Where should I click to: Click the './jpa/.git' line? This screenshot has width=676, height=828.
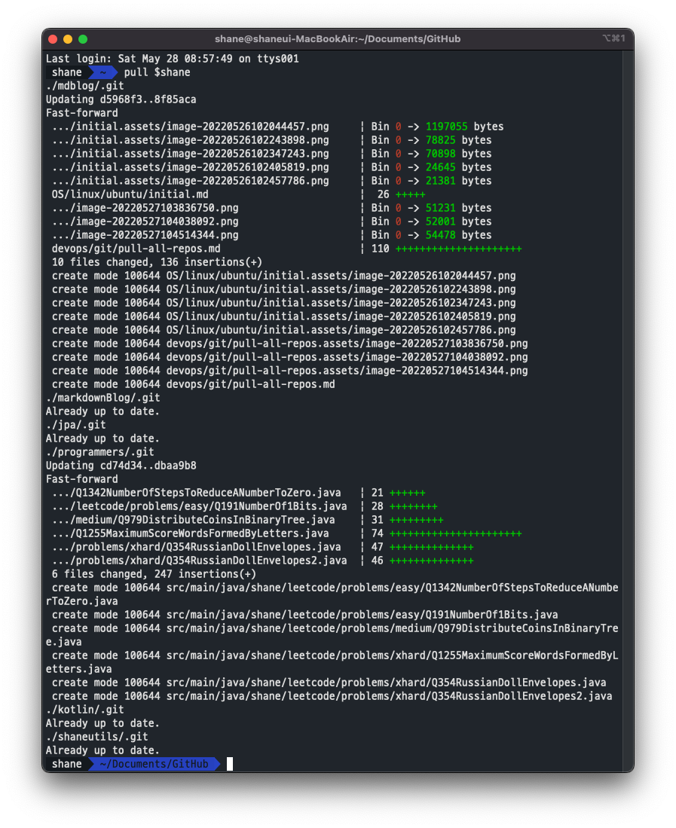(x=75, y=425)
